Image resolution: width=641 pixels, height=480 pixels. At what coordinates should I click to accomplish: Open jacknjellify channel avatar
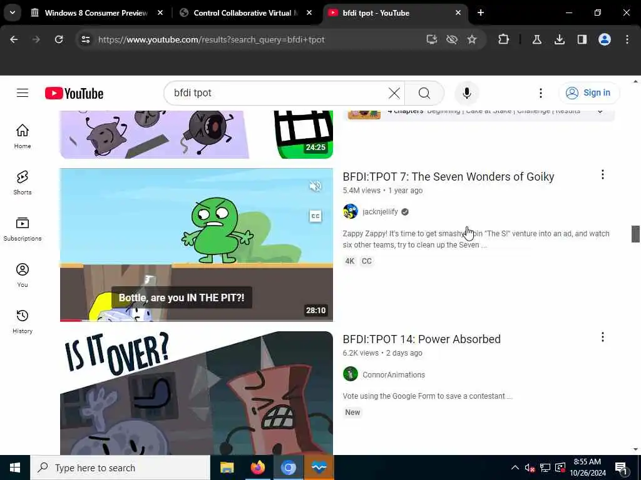[x=351, y=211]
